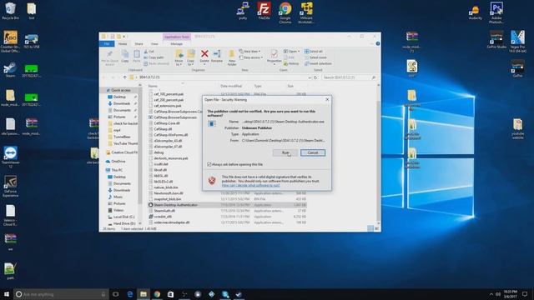
Task: Open the VMware Workstation desktop icon
Action: pos(306,12)
